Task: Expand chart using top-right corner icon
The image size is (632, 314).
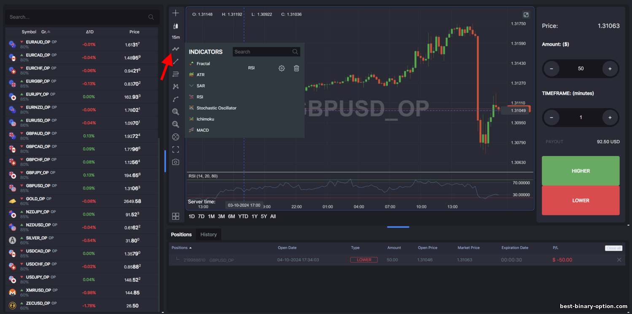Action: point(526,15)
